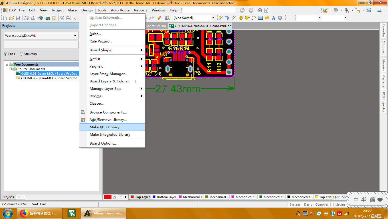Collapse the Free Documents tree node
This screenshot has width=388, height=219.
pyautogui.click(x=7, y=64)
